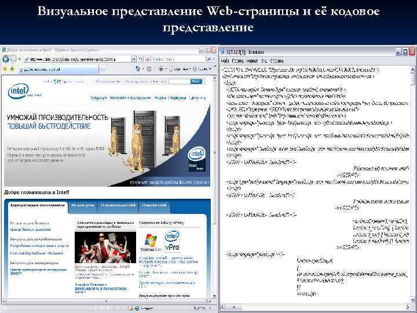Viewport: 417px width, 313px height.
Task: Click the Intel logo on the webpage
Action: 19,91
